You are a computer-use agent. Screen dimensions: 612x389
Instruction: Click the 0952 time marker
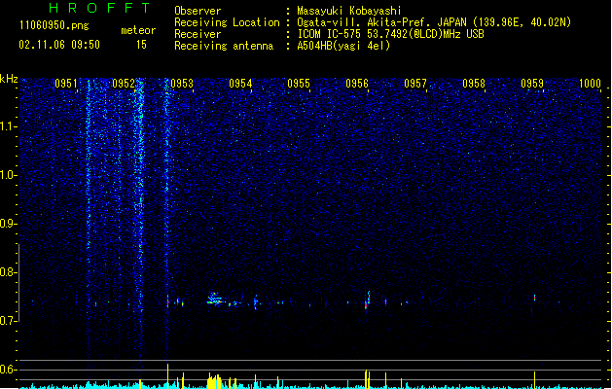tap(124, 84)
